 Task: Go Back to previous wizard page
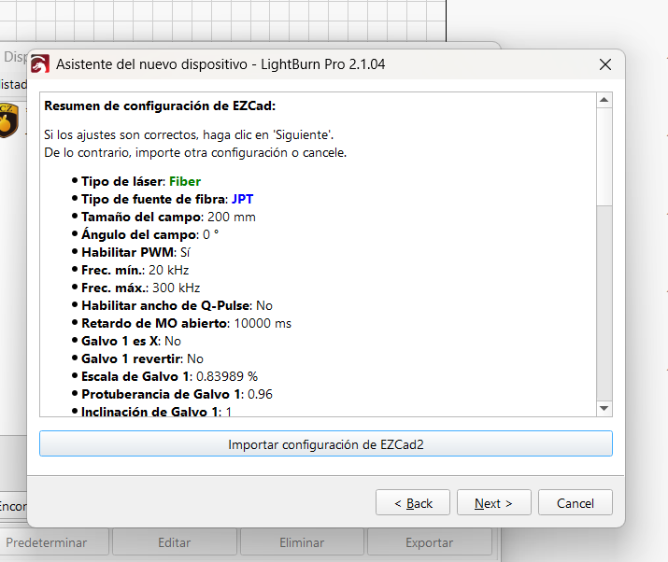[413, 503]
